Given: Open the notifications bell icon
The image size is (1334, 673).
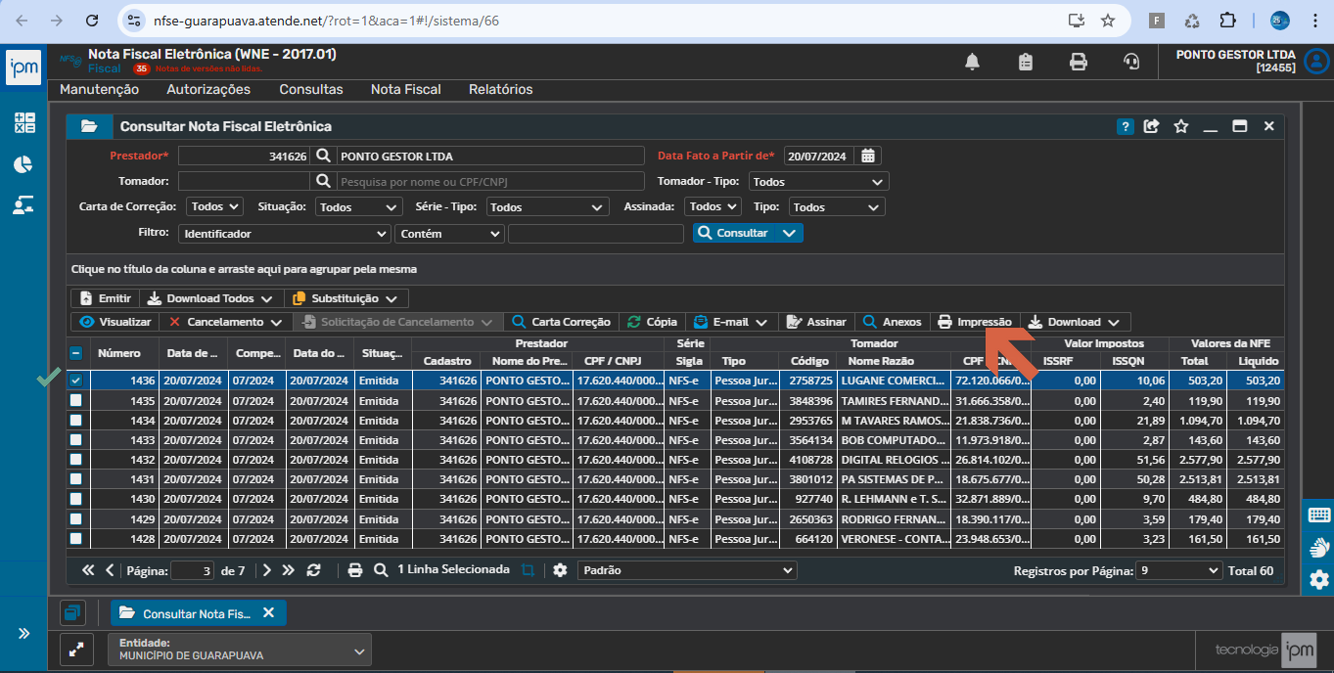Looking at the screenshot, I should 972,62.
